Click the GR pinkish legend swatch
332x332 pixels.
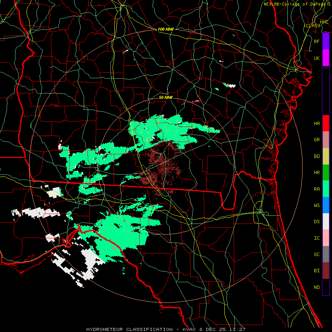click(x=326, y=140)
